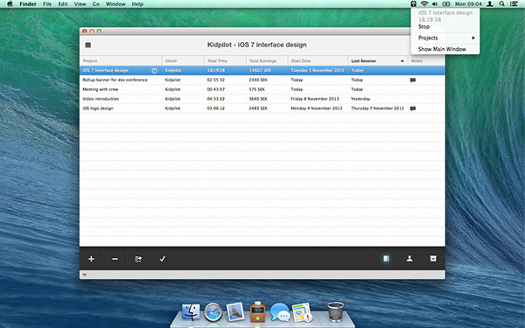525x328 pixels.
Task: Sort by Total Earnings column header
Action: pos(267,61)
